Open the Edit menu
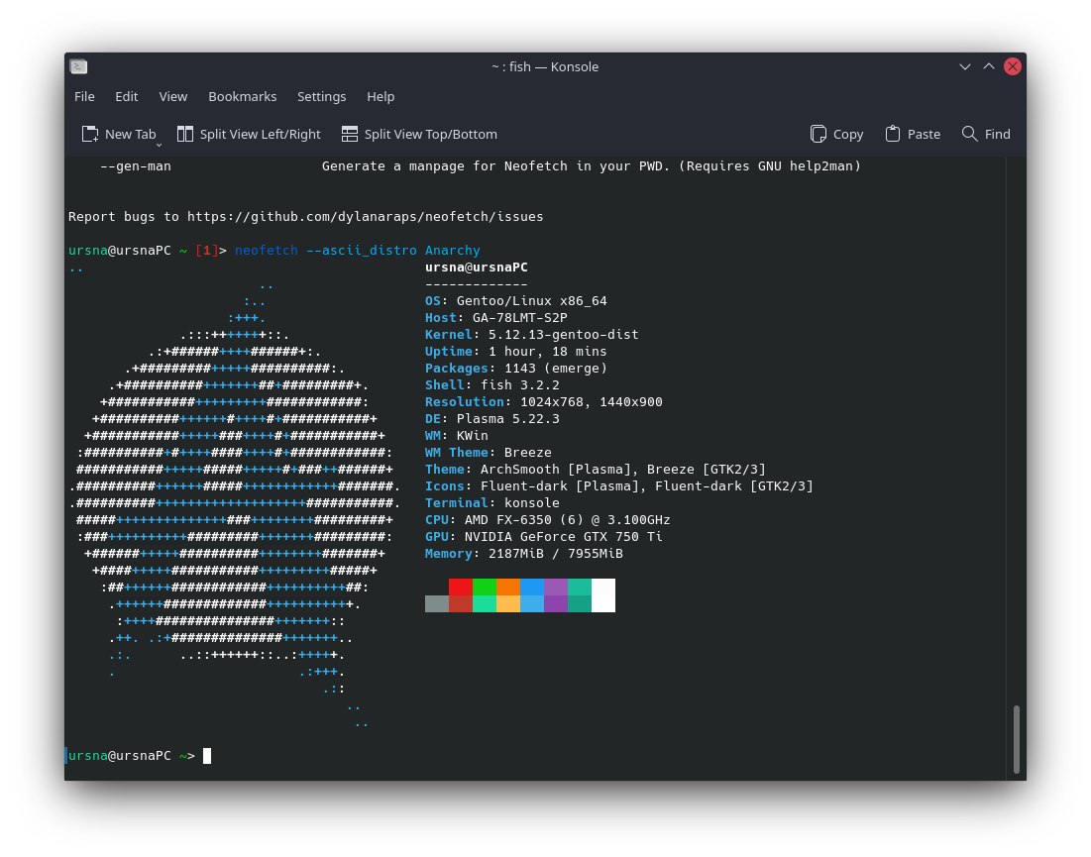Screen dimensions: 1091x857 (x=127, y=97)
